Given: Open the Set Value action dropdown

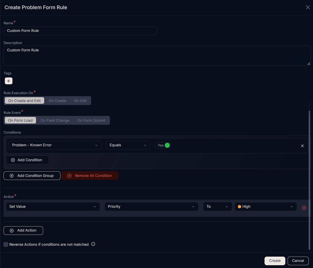Looking at the screenshot, I should tap(53, 207).
